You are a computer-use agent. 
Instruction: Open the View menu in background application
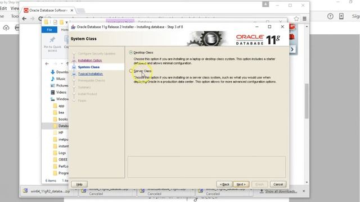tap(15, 8)
